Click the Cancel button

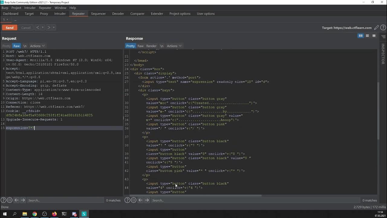coord(26,28)
